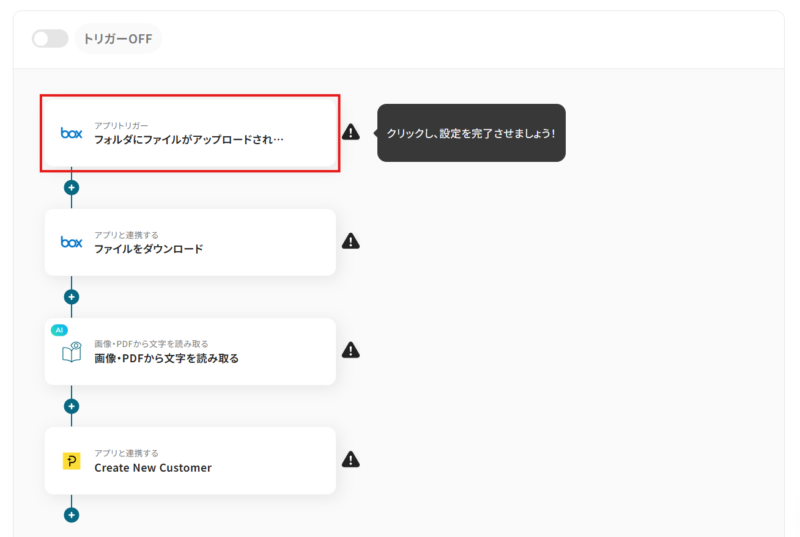
Task: Click the yellow P logo on Create New Customer
Action: pyautogui.click(x=72, y=461)
